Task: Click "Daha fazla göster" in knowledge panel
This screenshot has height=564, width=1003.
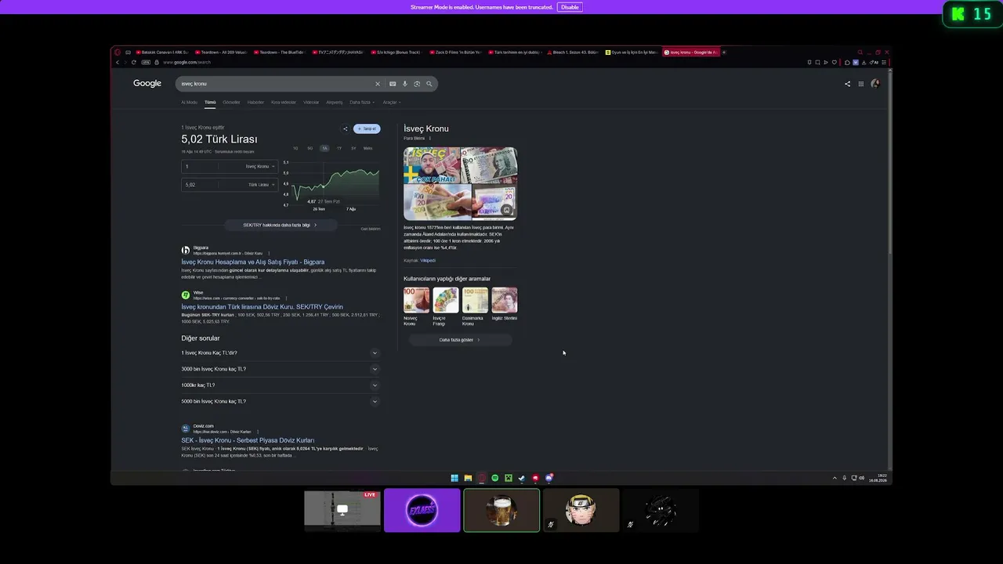Action: point(460,340)
